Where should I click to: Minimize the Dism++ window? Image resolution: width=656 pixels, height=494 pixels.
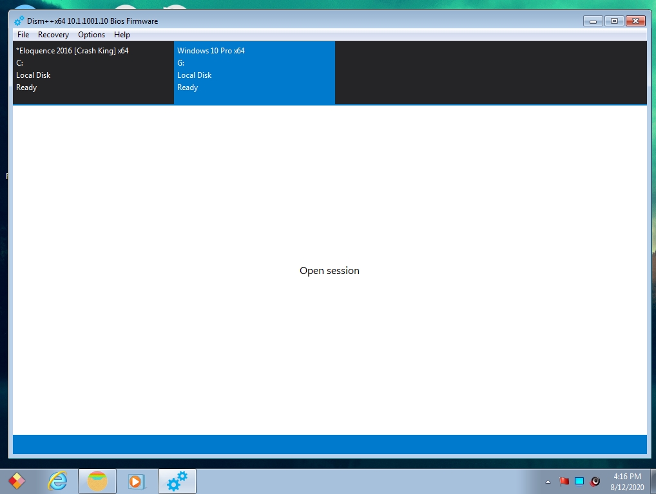(593, 21)
